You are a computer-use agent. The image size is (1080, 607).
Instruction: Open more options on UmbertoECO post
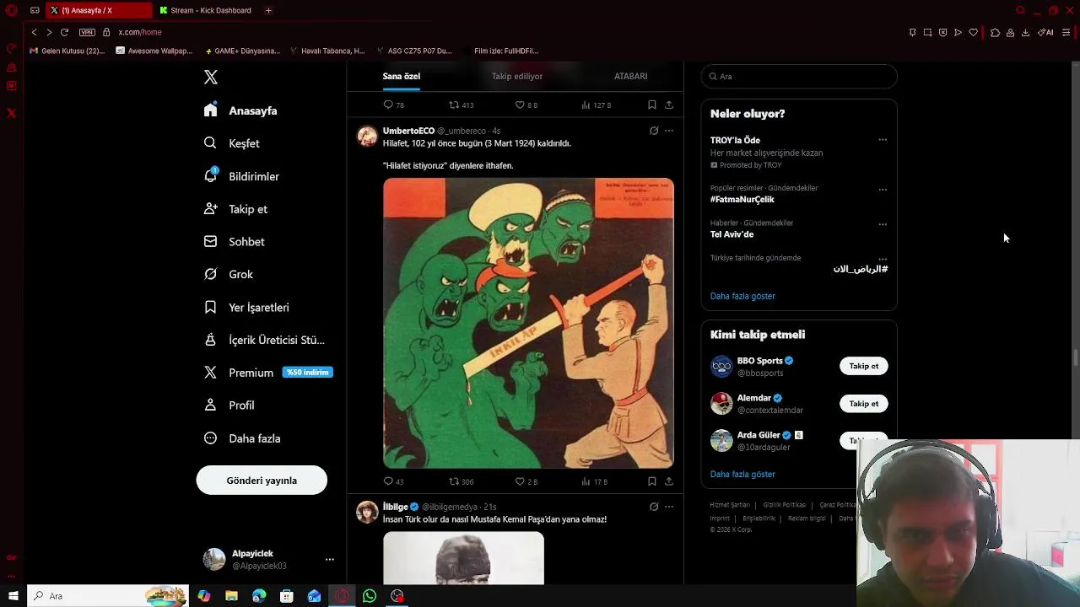pos(669,131)
